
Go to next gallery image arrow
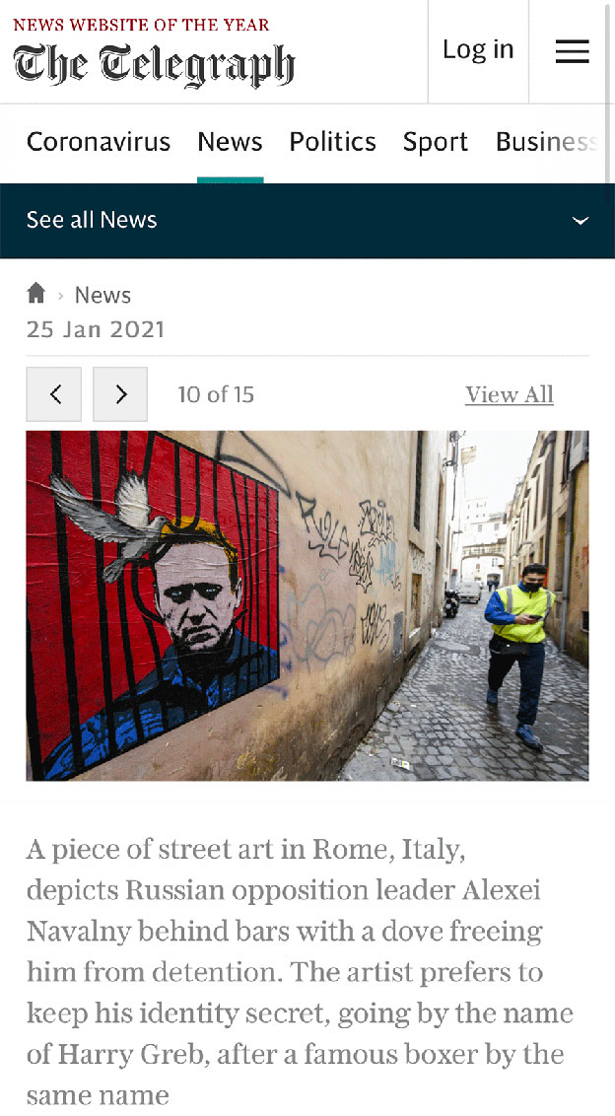tap(120, 394)
